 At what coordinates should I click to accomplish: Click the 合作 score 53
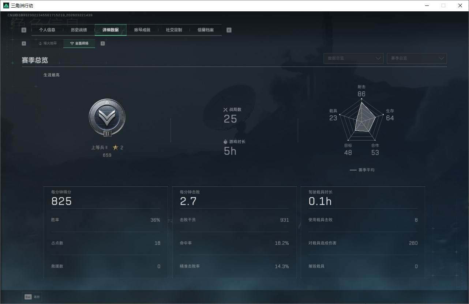pyautogui.click(x=375, y=152)
